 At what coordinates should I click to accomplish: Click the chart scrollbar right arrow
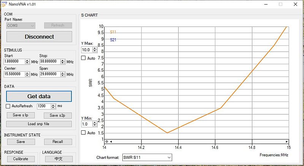pos(287,141)
